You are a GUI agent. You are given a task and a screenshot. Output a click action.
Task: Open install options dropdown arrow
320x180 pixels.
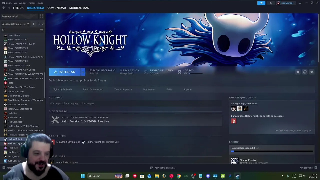point(83,72)
